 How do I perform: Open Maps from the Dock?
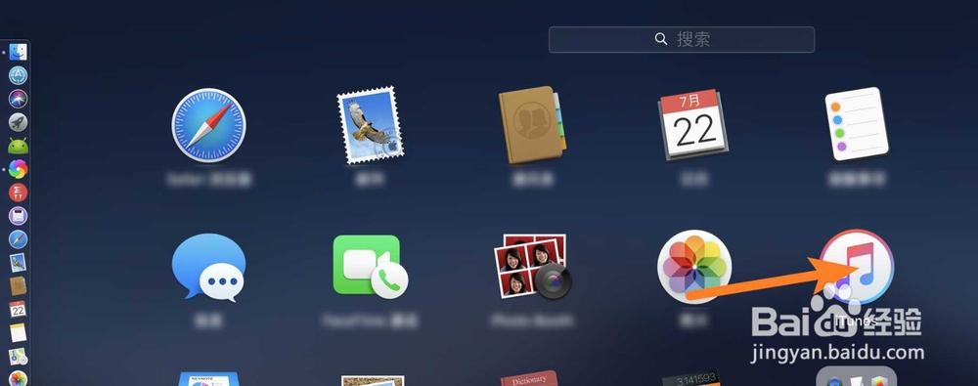click(18, 356)
